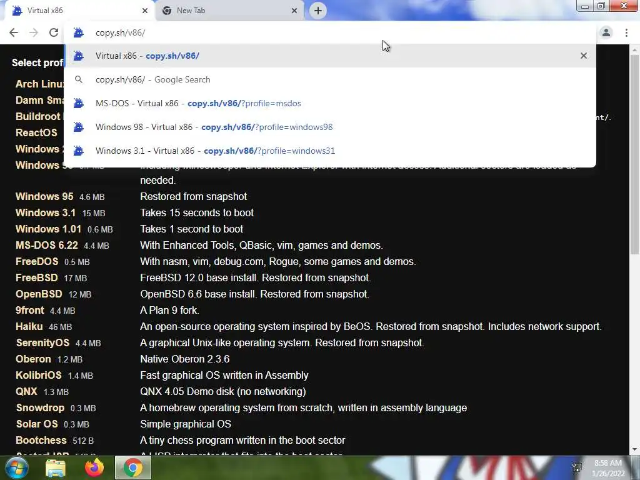
Task: Click the text 'Simple graphical OS'
Action: click(x=186, y=424)
